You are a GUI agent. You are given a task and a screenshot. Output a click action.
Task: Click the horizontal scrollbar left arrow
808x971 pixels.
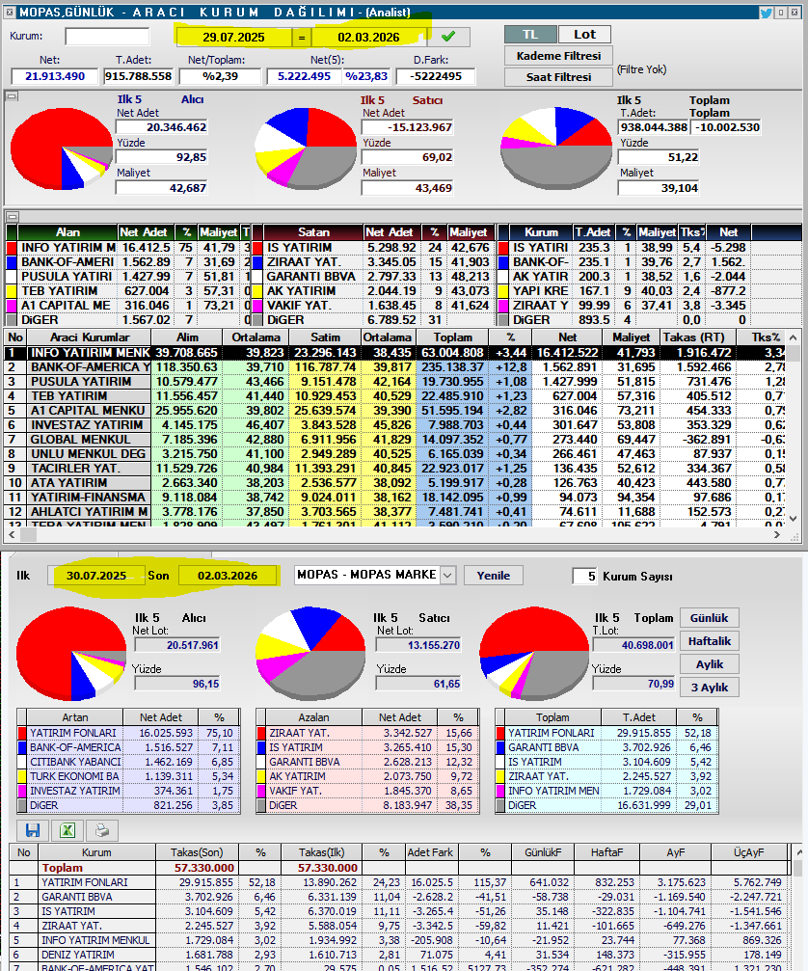point(12,534)
